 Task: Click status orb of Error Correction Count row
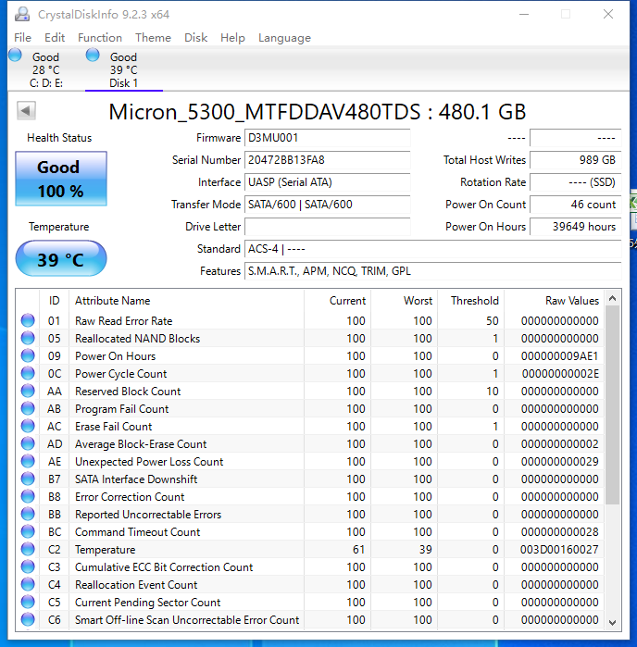coord(28,496)
